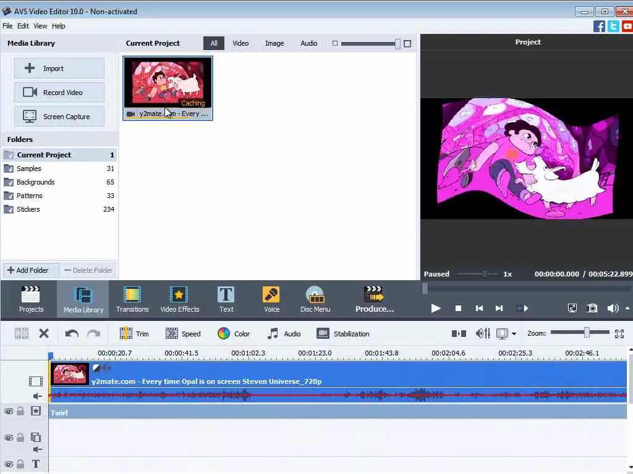Image resolution: width=633 pixels, height=474 pixels.
Task: Go to next frame
Action: (x=499, y=309)
